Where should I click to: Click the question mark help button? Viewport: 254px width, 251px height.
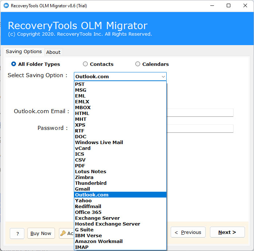click(x=17, y=233)
